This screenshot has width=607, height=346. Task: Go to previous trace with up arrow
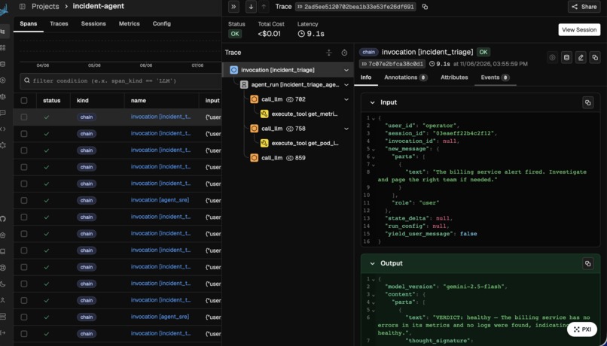(x=264, y=7)
